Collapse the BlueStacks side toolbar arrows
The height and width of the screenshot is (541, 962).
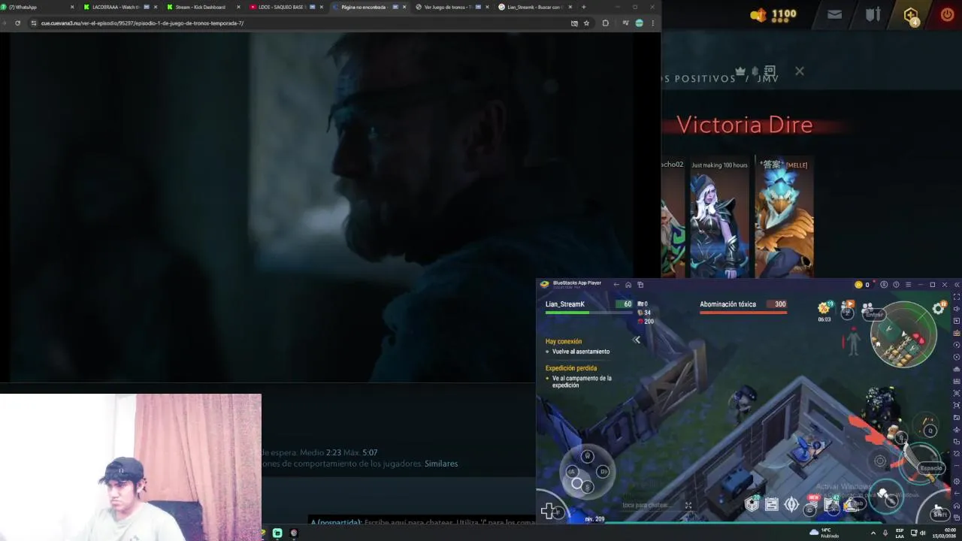[x=957, y=285]
